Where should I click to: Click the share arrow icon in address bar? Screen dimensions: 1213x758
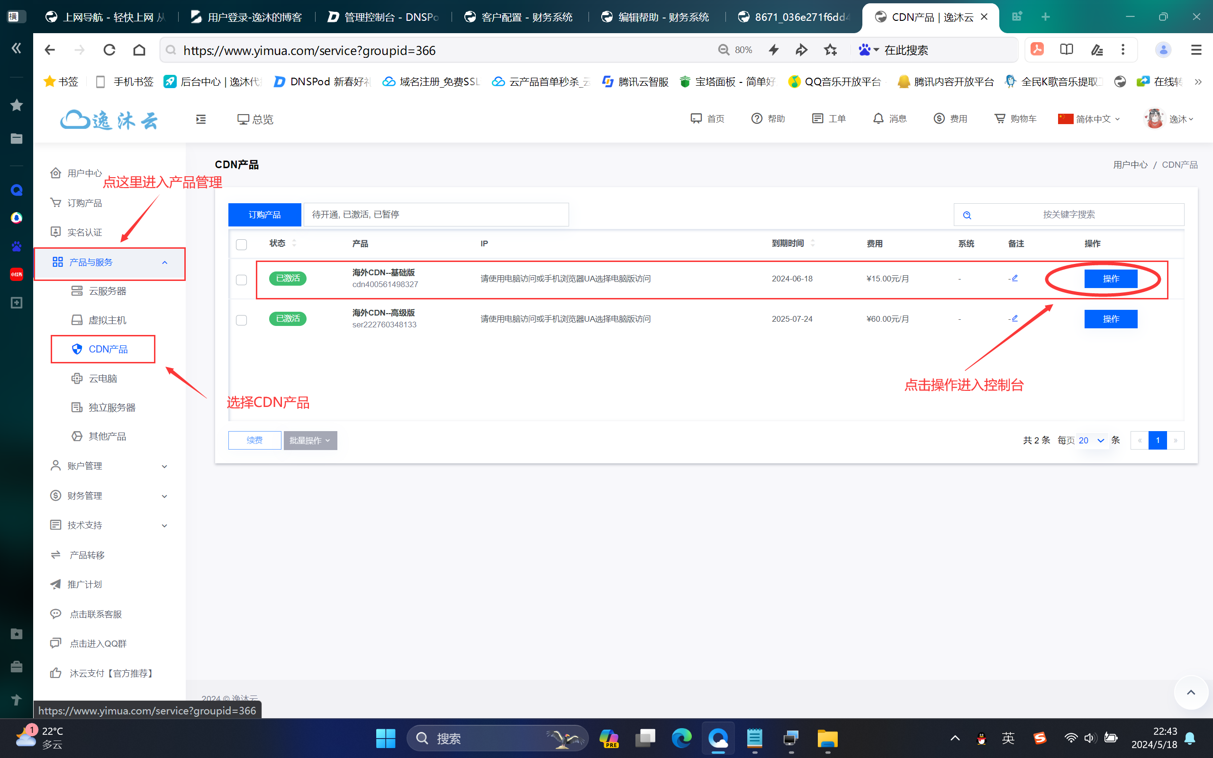pyautogui.click(x=802, y=50)
